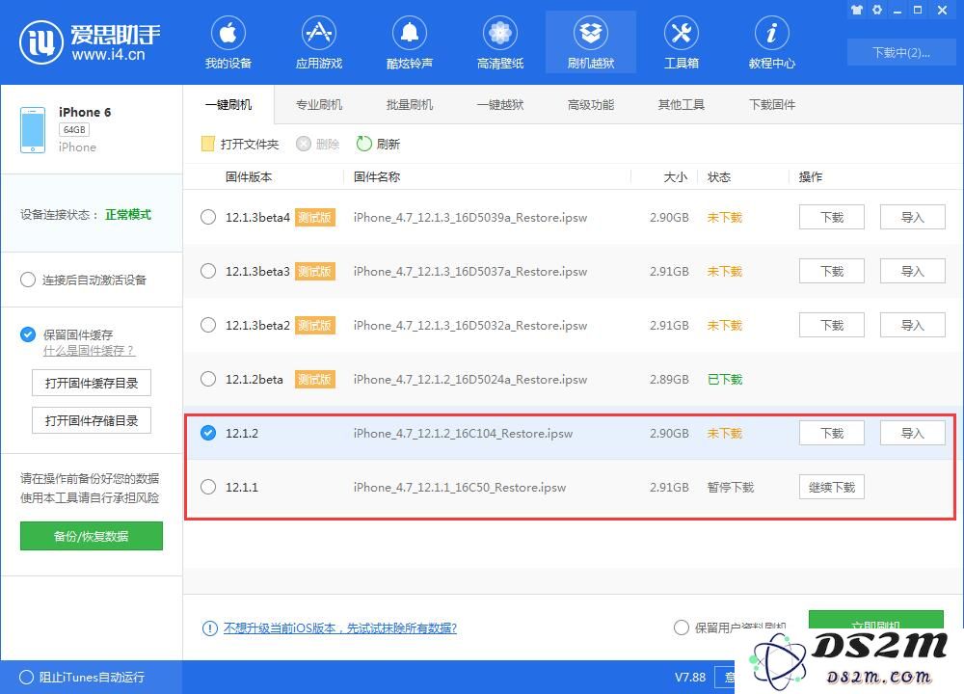Select firmware 12.1.3beta3 radio button
The width and height of the screenshot is (964, 694).
[x=208, y=271]
